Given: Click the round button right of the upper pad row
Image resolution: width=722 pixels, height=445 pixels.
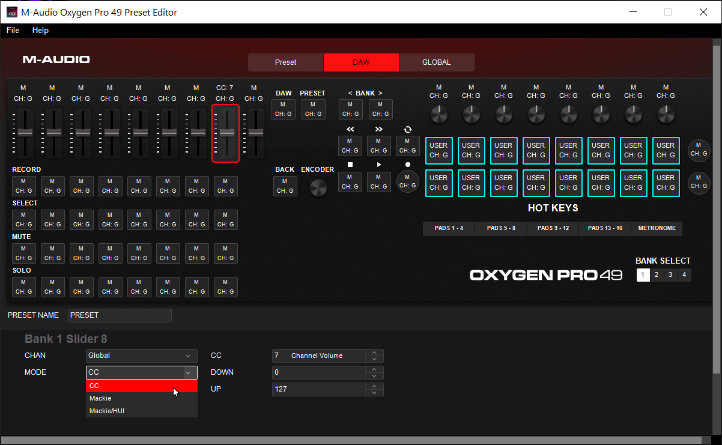Looking at the screenshot, I should 699,150.
